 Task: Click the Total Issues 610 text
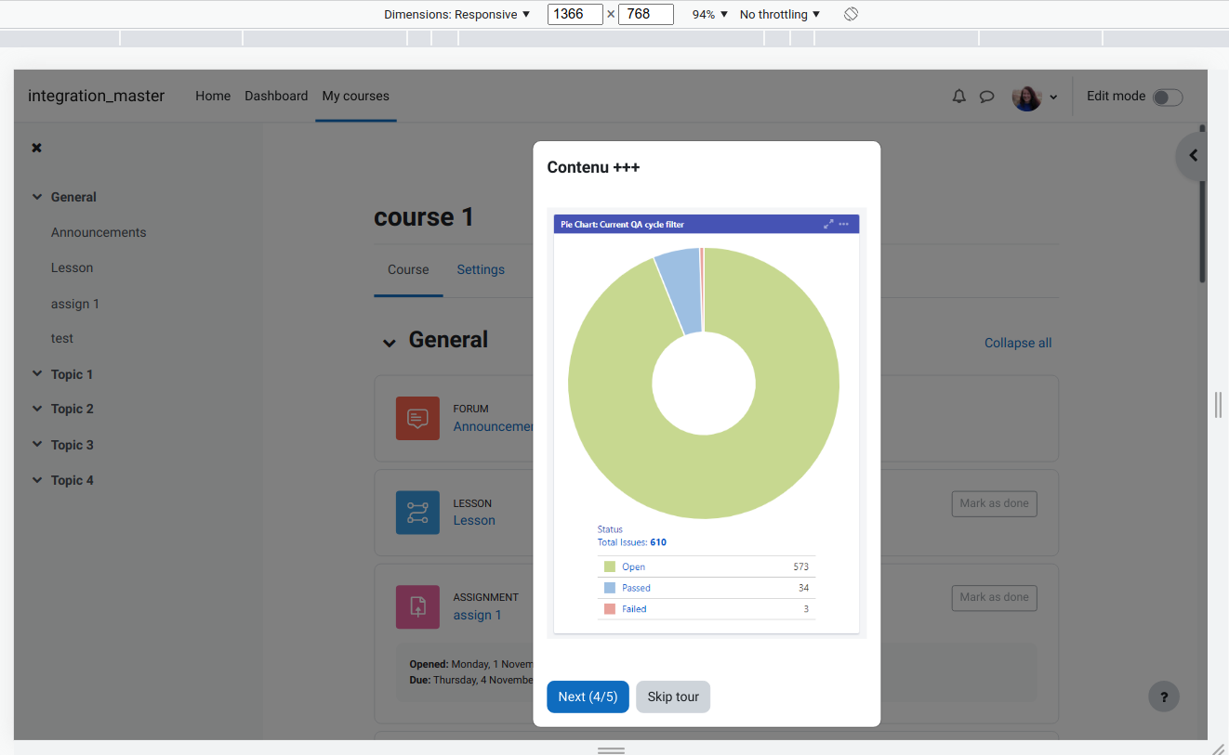pyautogui.click(x=631, y=542)
